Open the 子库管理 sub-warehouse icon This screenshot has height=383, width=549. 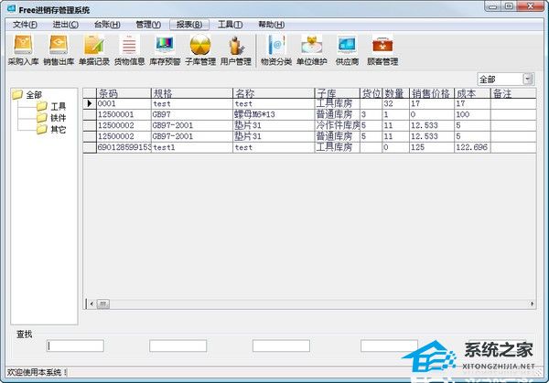[x=200, y=50]
